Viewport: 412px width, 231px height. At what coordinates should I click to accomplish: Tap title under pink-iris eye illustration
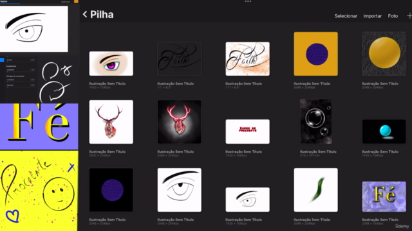(108, 83)
